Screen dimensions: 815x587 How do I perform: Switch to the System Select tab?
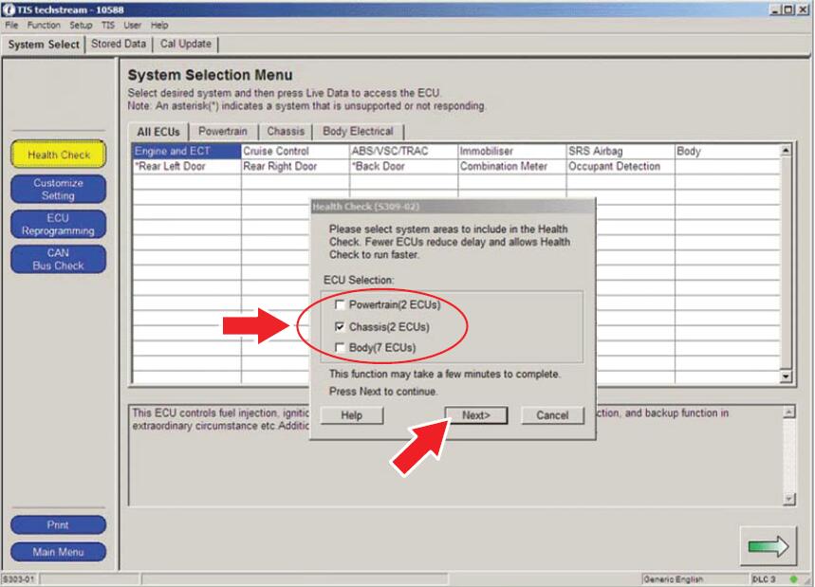[44, 45]
